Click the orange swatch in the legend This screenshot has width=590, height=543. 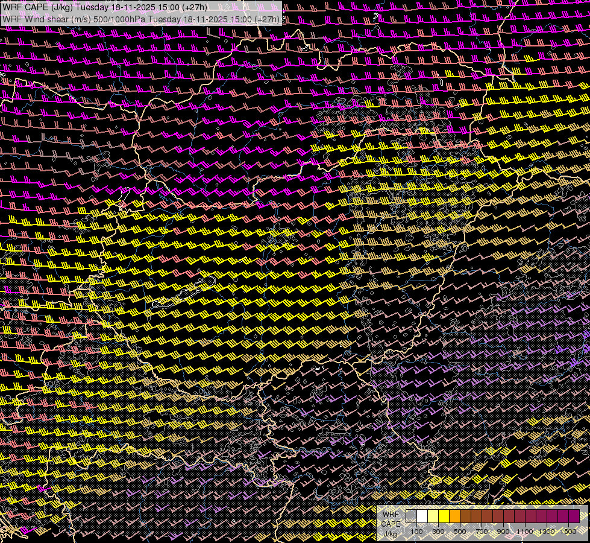(454, 516)
